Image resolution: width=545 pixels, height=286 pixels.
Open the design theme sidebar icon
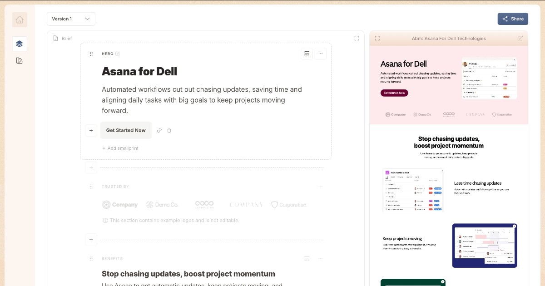pyautogui.click(x=20, y=61)
